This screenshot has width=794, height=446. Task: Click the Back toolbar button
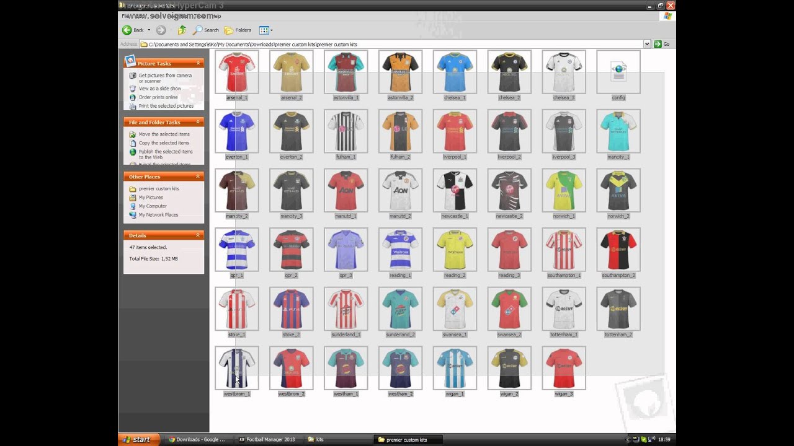tap(133, 30)
